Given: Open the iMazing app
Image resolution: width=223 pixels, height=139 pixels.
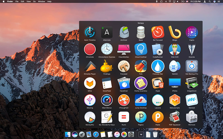Looking at the screenshot, I should [x=90, y=100].
